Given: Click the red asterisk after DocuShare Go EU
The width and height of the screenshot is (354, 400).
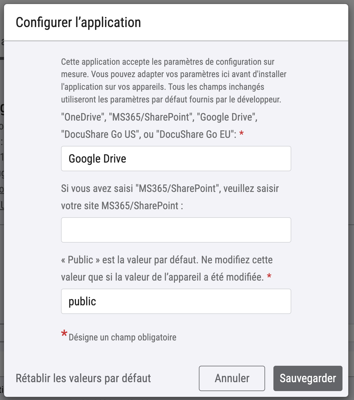Looking at the screenshot, I should 241,134.
